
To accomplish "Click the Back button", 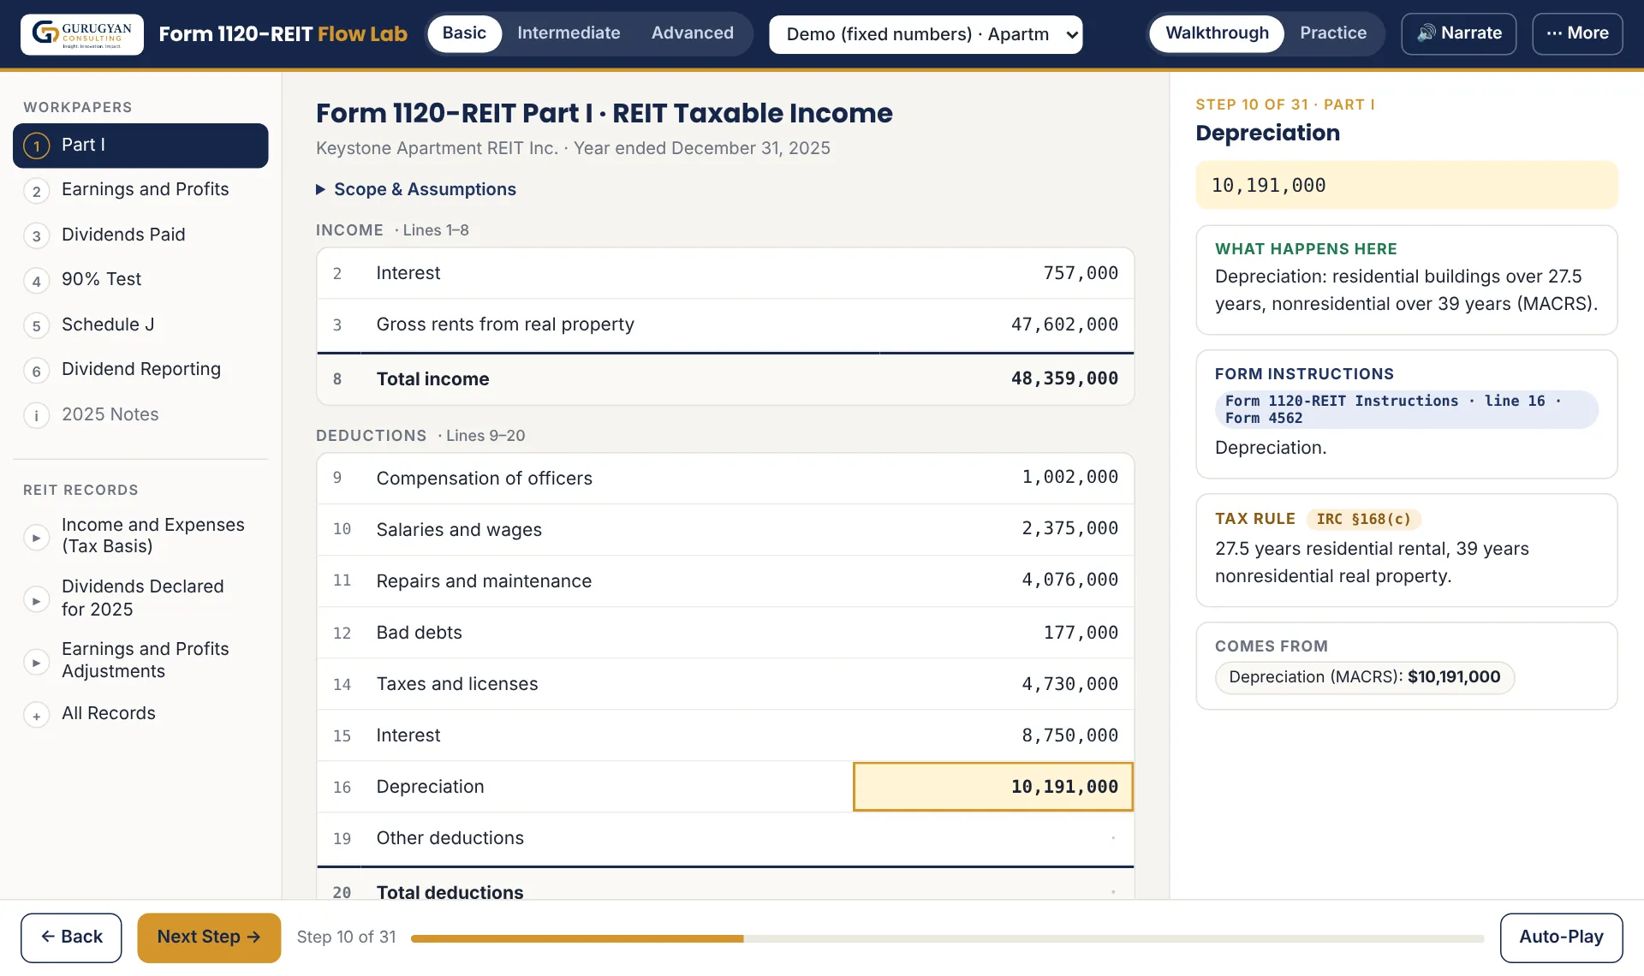I will click(x=71, y=937).
